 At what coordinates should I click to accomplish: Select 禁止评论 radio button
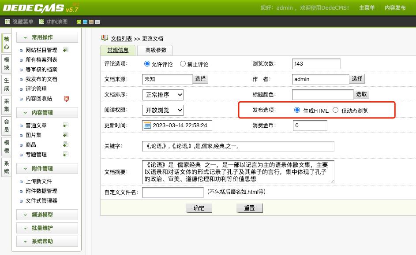click(183, 64)
